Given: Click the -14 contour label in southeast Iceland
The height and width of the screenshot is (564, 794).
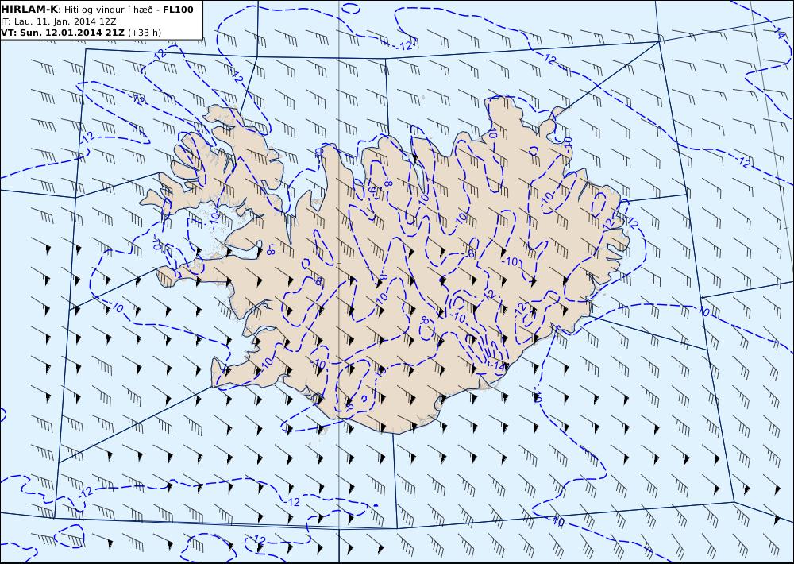Looking at the screenshot, I should tap(496, 365).
